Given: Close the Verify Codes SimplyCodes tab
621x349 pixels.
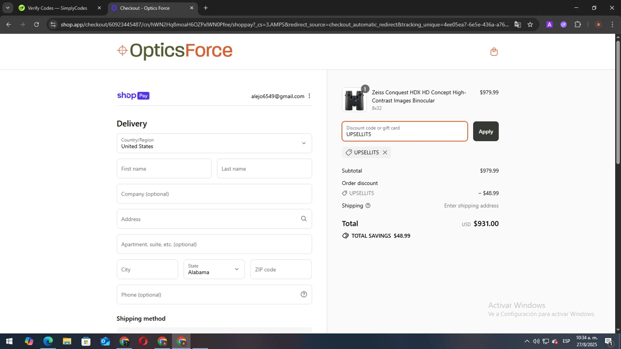Looking at the screenshot, I should (99, 8).
